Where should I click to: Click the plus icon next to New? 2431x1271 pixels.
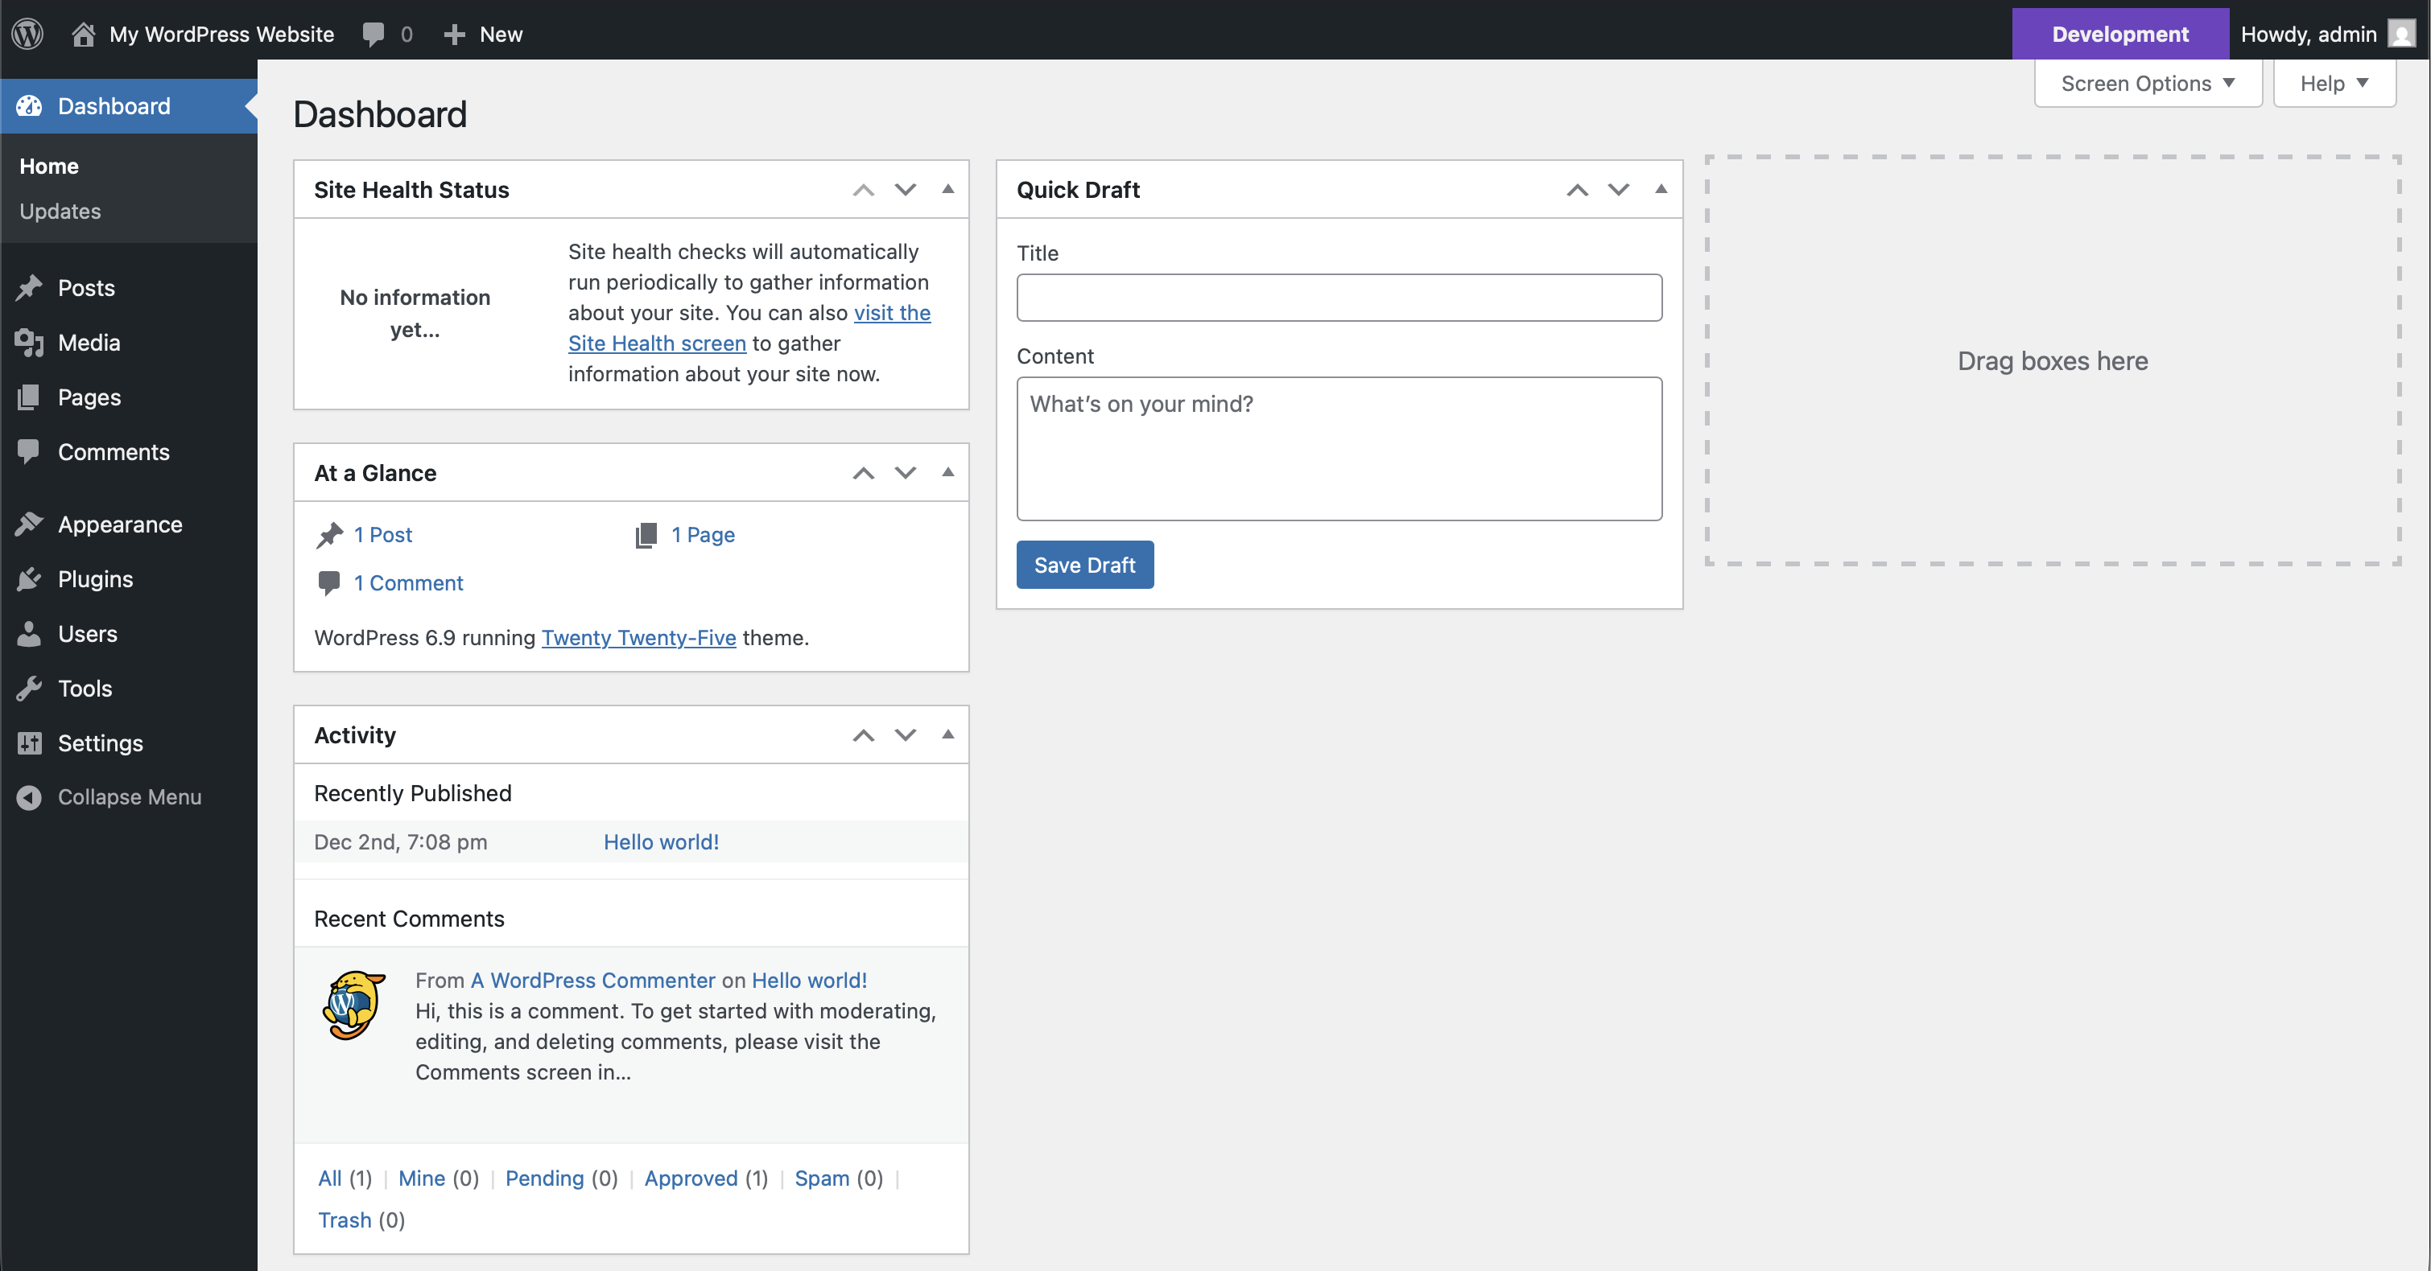pos(454,34)
